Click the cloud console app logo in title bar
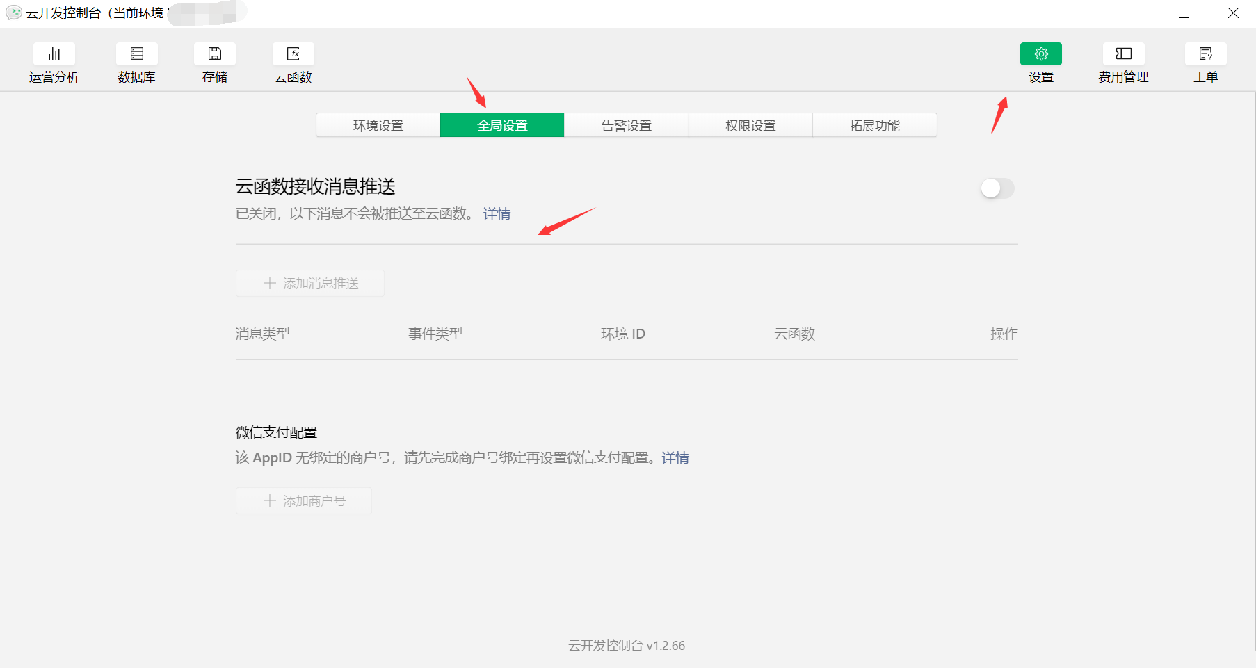 [14, 13]
